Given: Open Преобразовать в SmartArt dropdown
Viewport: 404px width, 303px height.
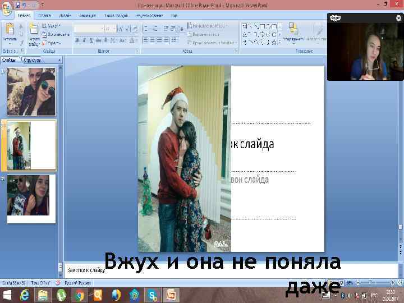Looking at the screenshot, I should pyautogui.click(x=212, y=43).
